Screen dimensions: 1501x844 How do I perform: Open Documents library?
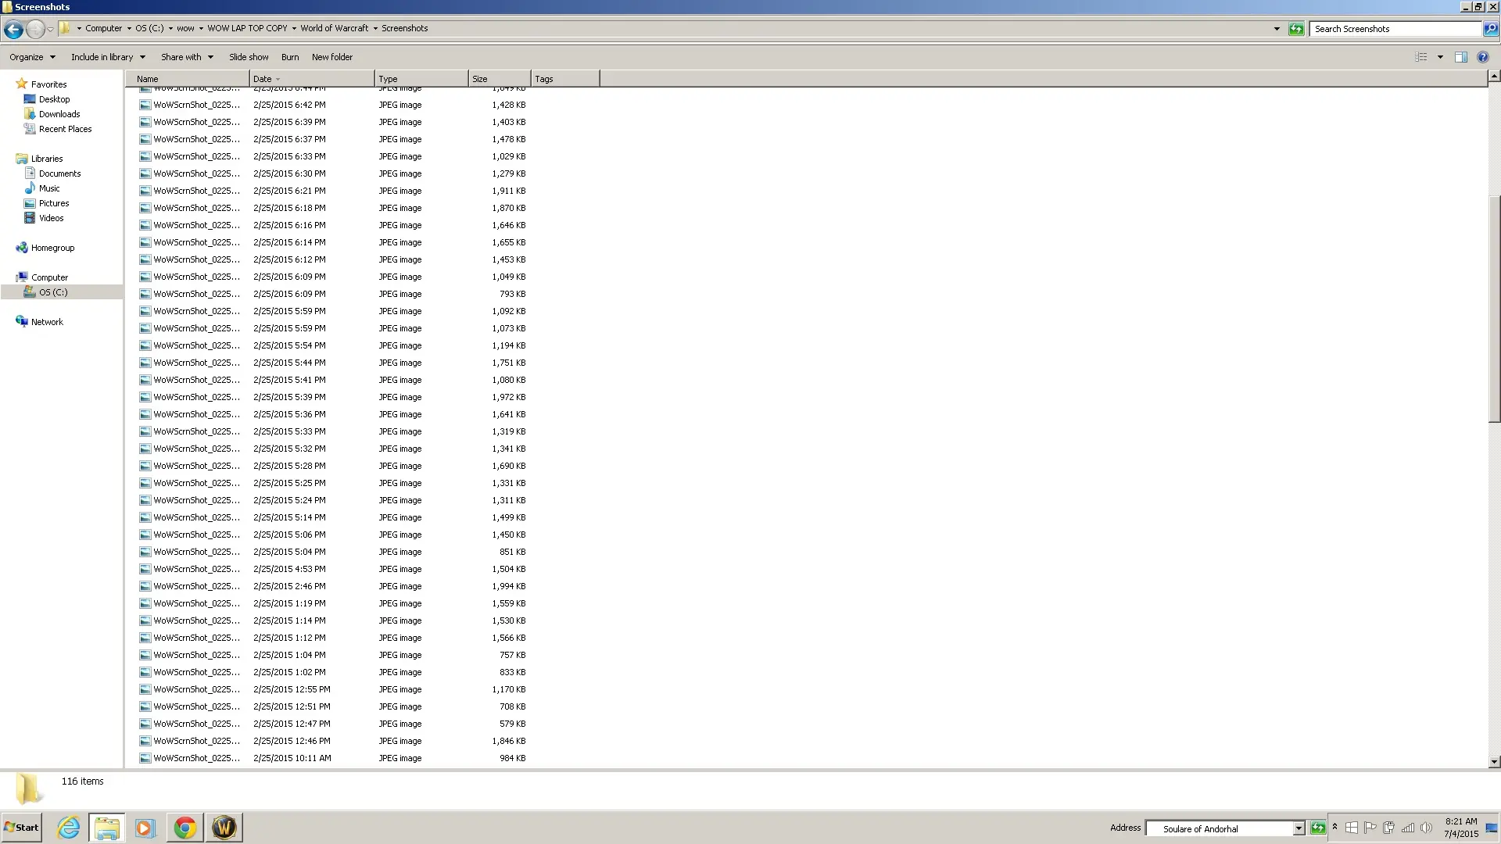click(x=59, y=173)
